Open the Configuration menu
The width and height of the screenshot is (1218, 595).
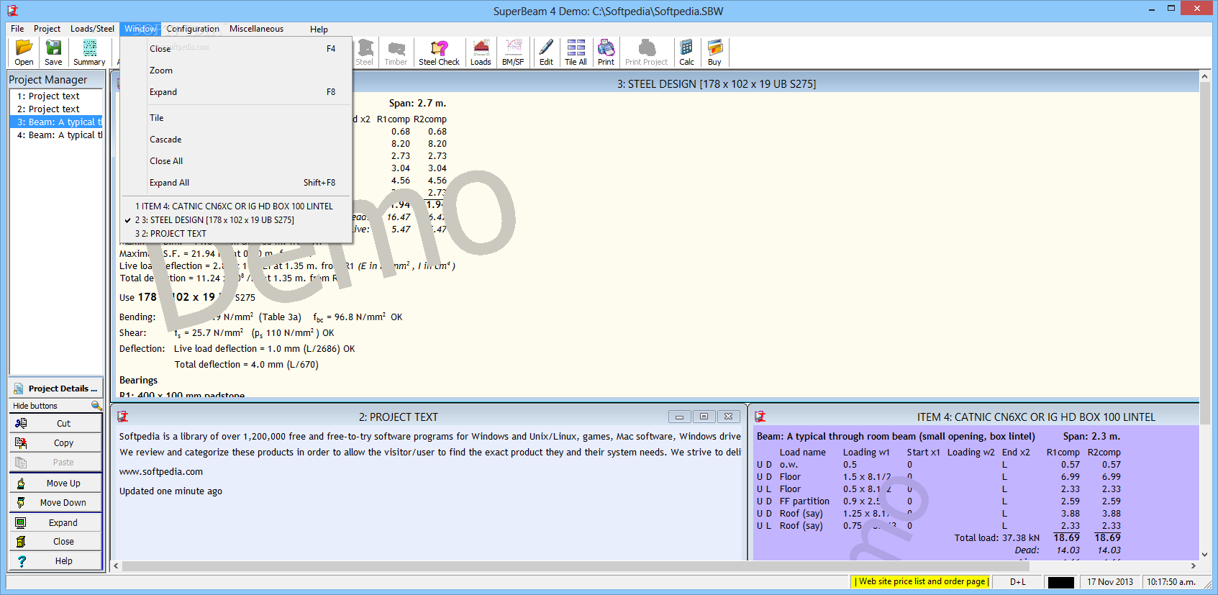point(193,29)
